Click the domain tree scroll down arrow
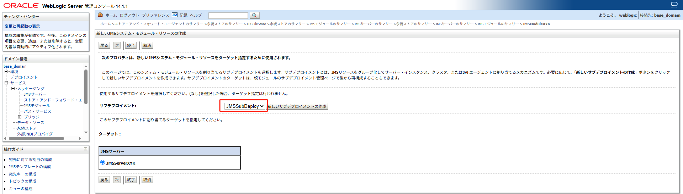Viewport: 683px width, 194px height. click(86, 132)
